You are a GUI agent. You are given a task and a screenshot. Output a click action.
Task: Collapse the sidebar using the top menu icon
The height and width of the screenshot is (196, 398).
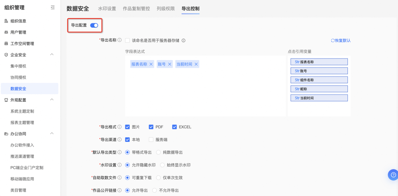click(x=53, y=7)
